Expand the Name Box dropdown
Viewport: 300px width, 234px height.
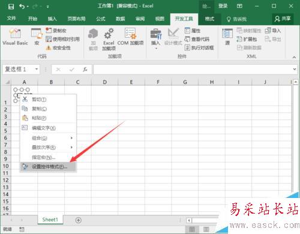pyautogui.click(x=37, y=69)
